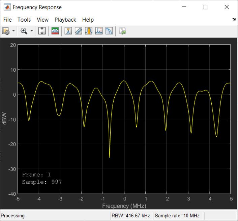Expand the zoom tool dropdown arrow

[32, 31]
